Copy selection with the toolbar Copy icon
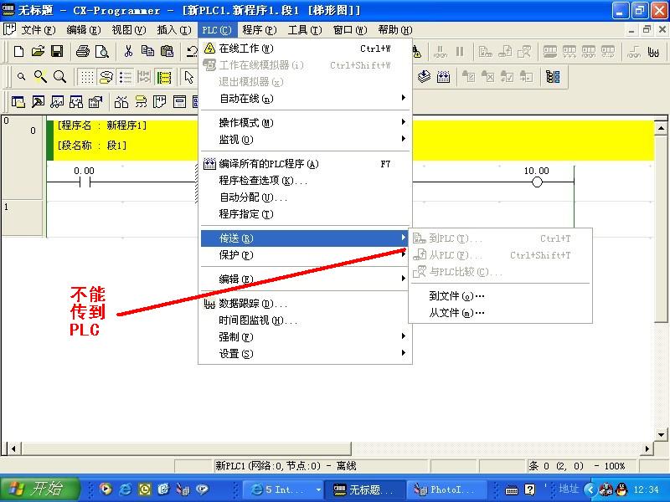This screenshot has height=502, width=670. tap(147, 52)
